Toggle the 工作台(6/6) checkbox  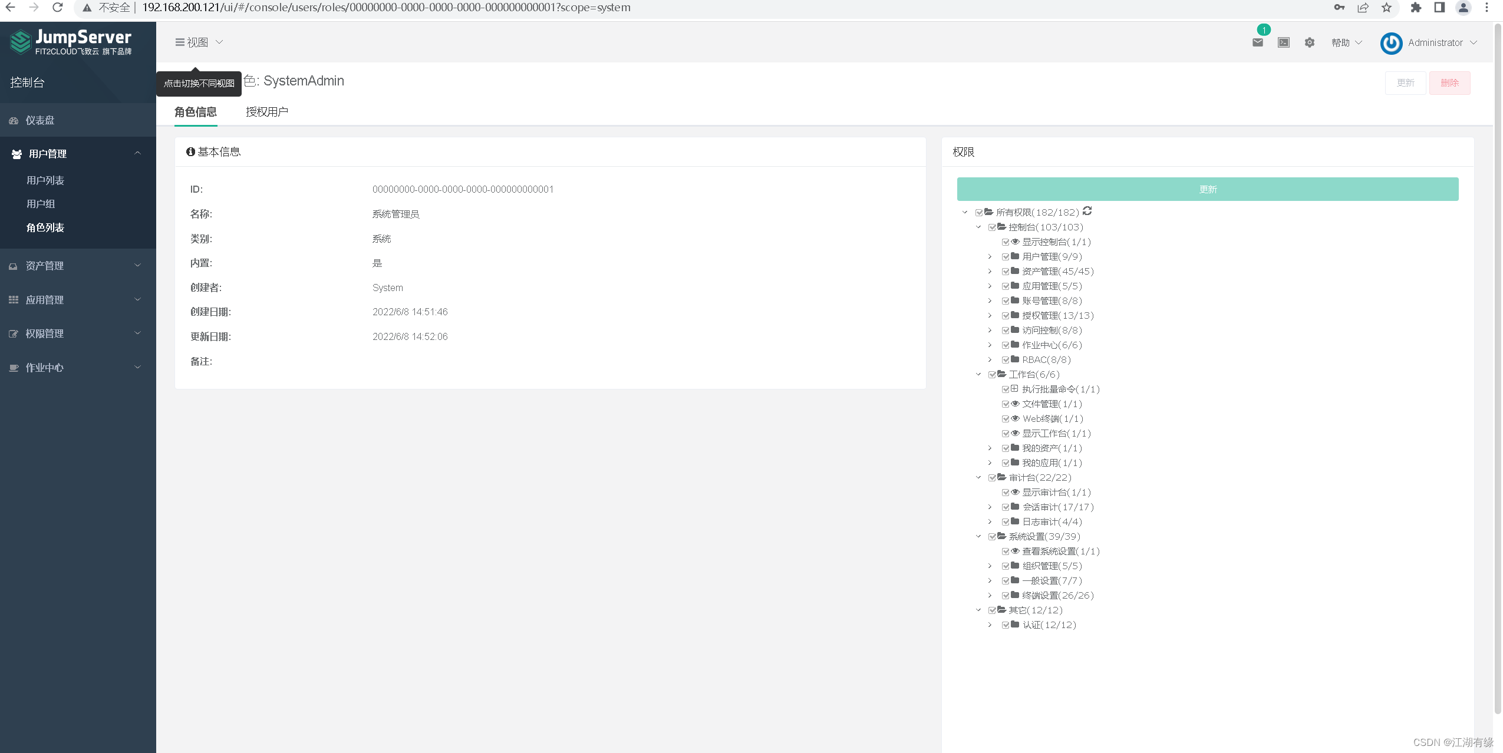pyautogui.click(x=993, y=375)
